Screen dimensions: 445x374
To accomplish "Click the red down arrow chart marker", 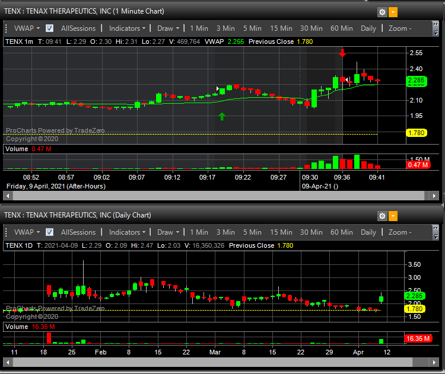I will 342,53.
